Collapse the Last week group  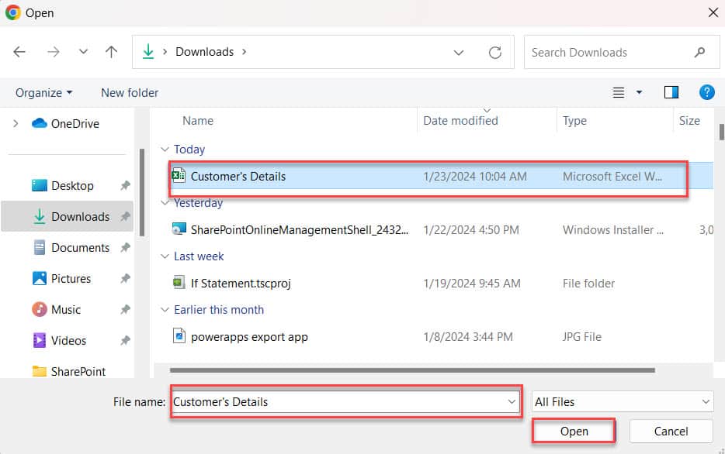click(165, 256)
